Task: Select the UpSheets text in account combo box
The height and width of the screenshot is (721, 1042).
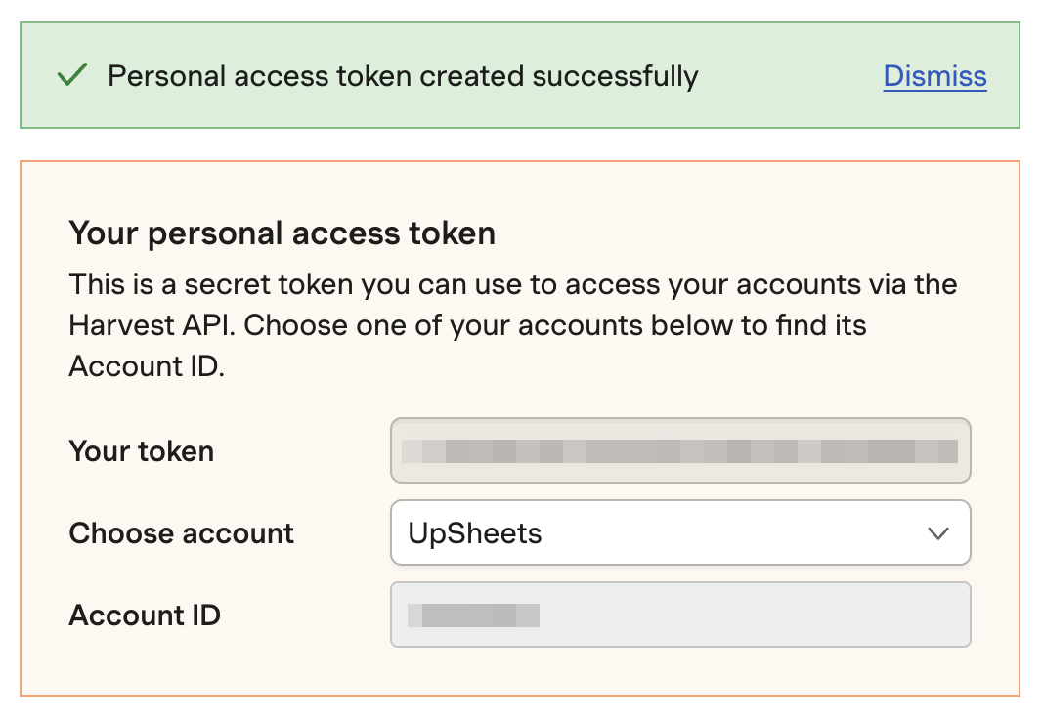Action: coord(475,533)
